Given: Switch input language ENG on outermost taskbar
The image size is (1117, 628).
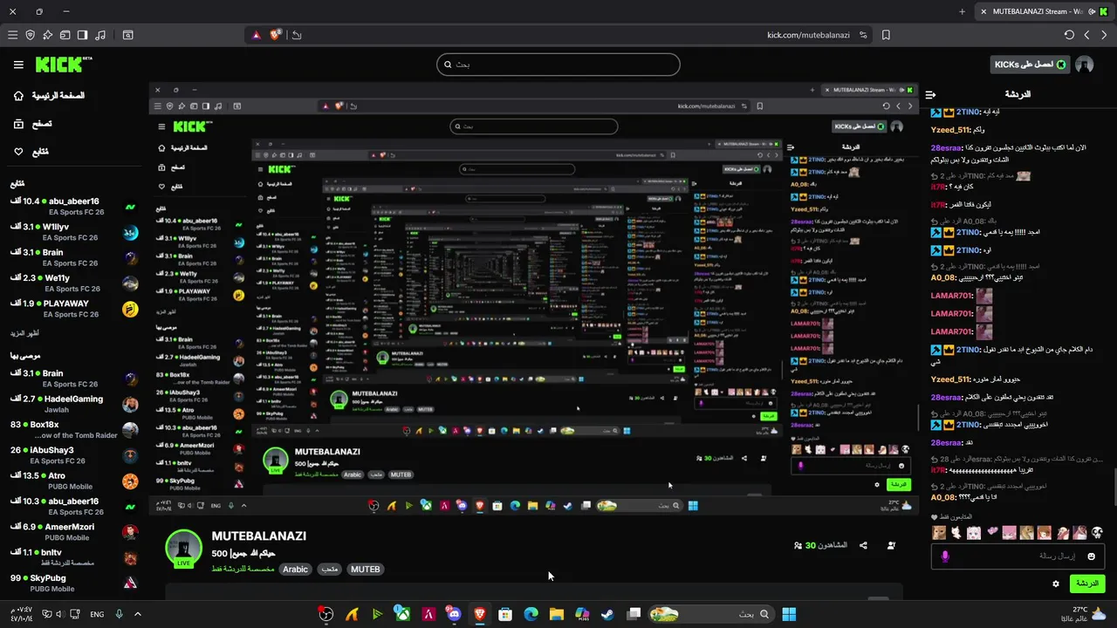Looking at the screenshot, I should coord(97,614).
